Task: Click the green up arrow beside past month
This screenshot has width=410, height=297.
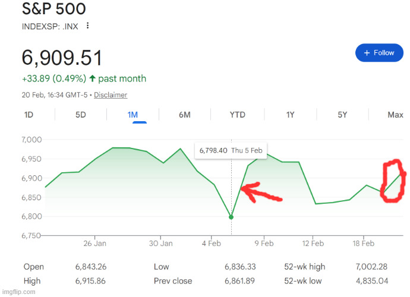Action: pyautogui.click(x=93, y=78)
